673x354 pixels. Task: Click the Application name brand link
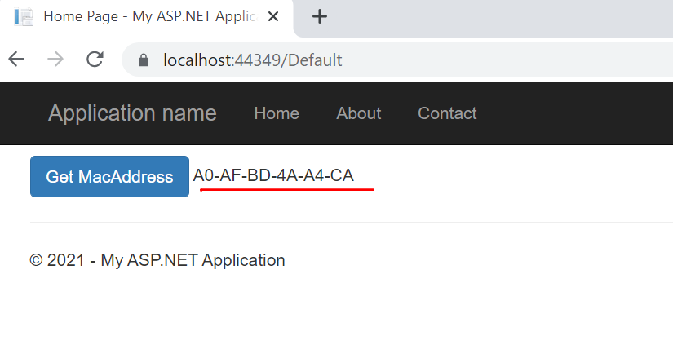[x=132, y=113]
